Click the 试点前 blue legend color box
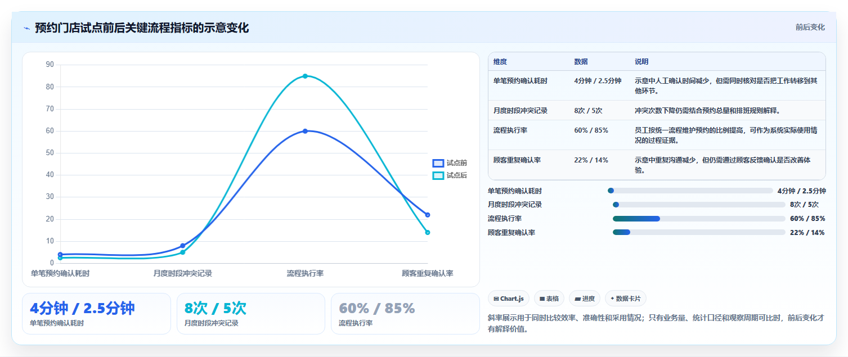Image resolution: width=848 pixels, height=357 pixels. pyautogui.click(x=438, y=163)
